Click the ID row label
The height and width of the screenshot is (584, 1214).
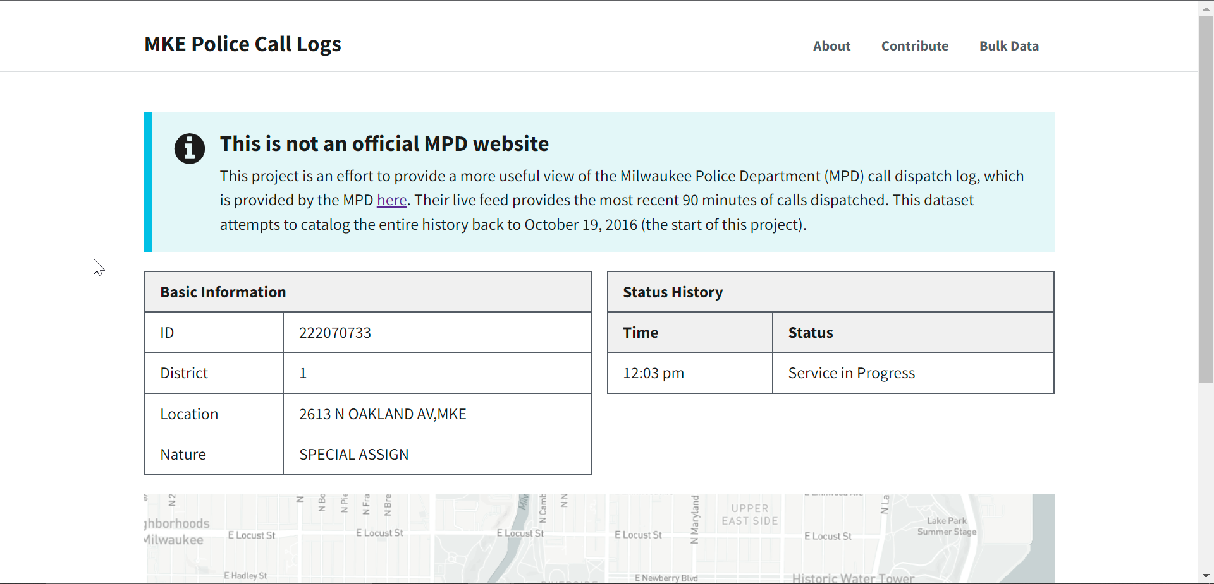167,333
